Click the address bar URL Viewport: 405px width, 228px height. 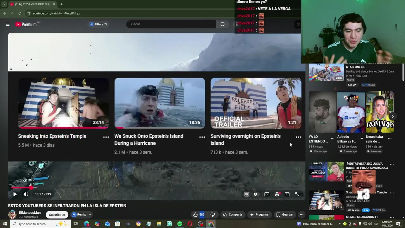(x=57, y=13)
